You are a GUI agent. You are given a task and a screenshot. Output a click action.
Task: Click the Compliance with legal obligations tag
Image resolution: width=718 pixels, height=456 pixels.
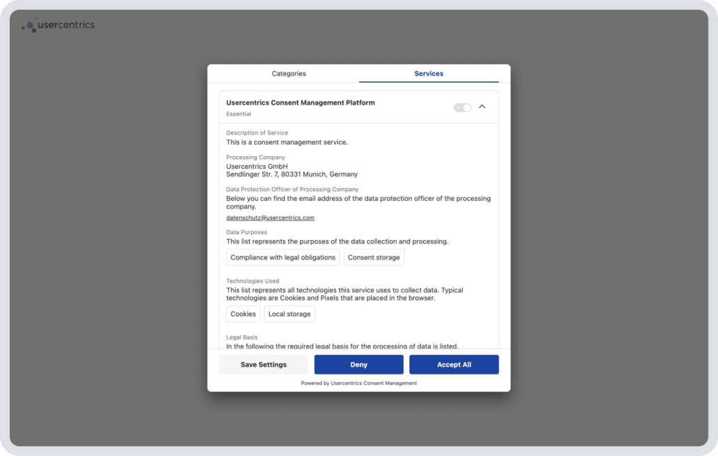pos(283,257)
